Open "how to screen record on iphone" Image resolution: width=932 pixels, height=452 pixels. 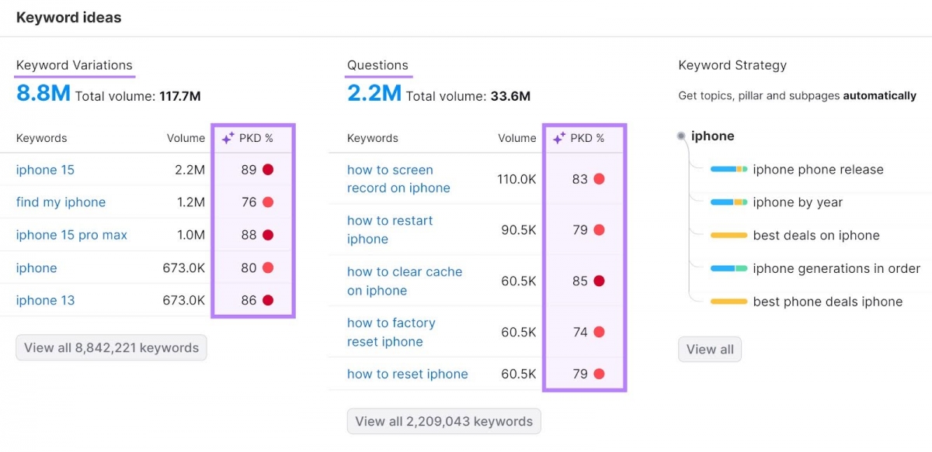(398, 178)
